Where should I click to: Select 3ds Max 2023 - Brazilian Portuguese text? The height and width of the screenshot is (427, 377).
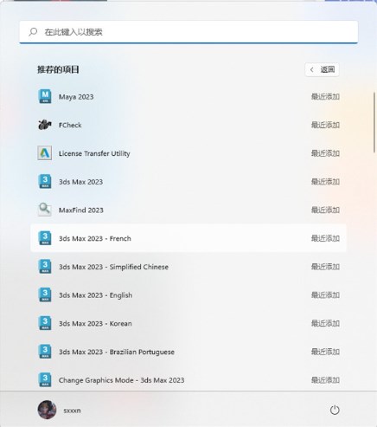117,352
